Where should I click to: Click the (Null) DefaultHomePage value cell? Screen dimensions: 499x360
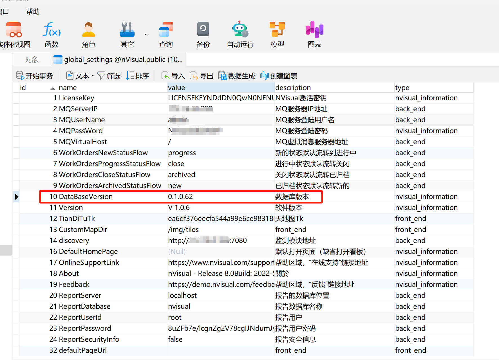pyautogui.click(x=221, y=252)
